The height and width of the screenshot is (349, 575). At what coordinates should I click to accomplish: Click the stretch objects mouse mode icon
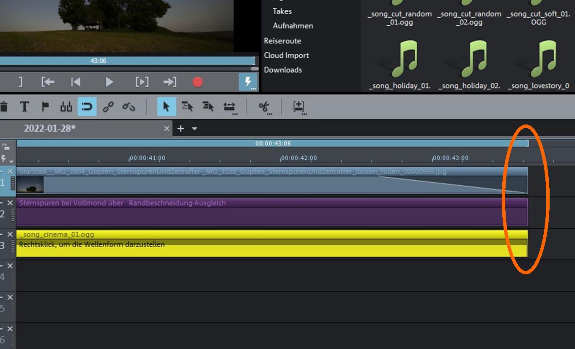point(229,107)
